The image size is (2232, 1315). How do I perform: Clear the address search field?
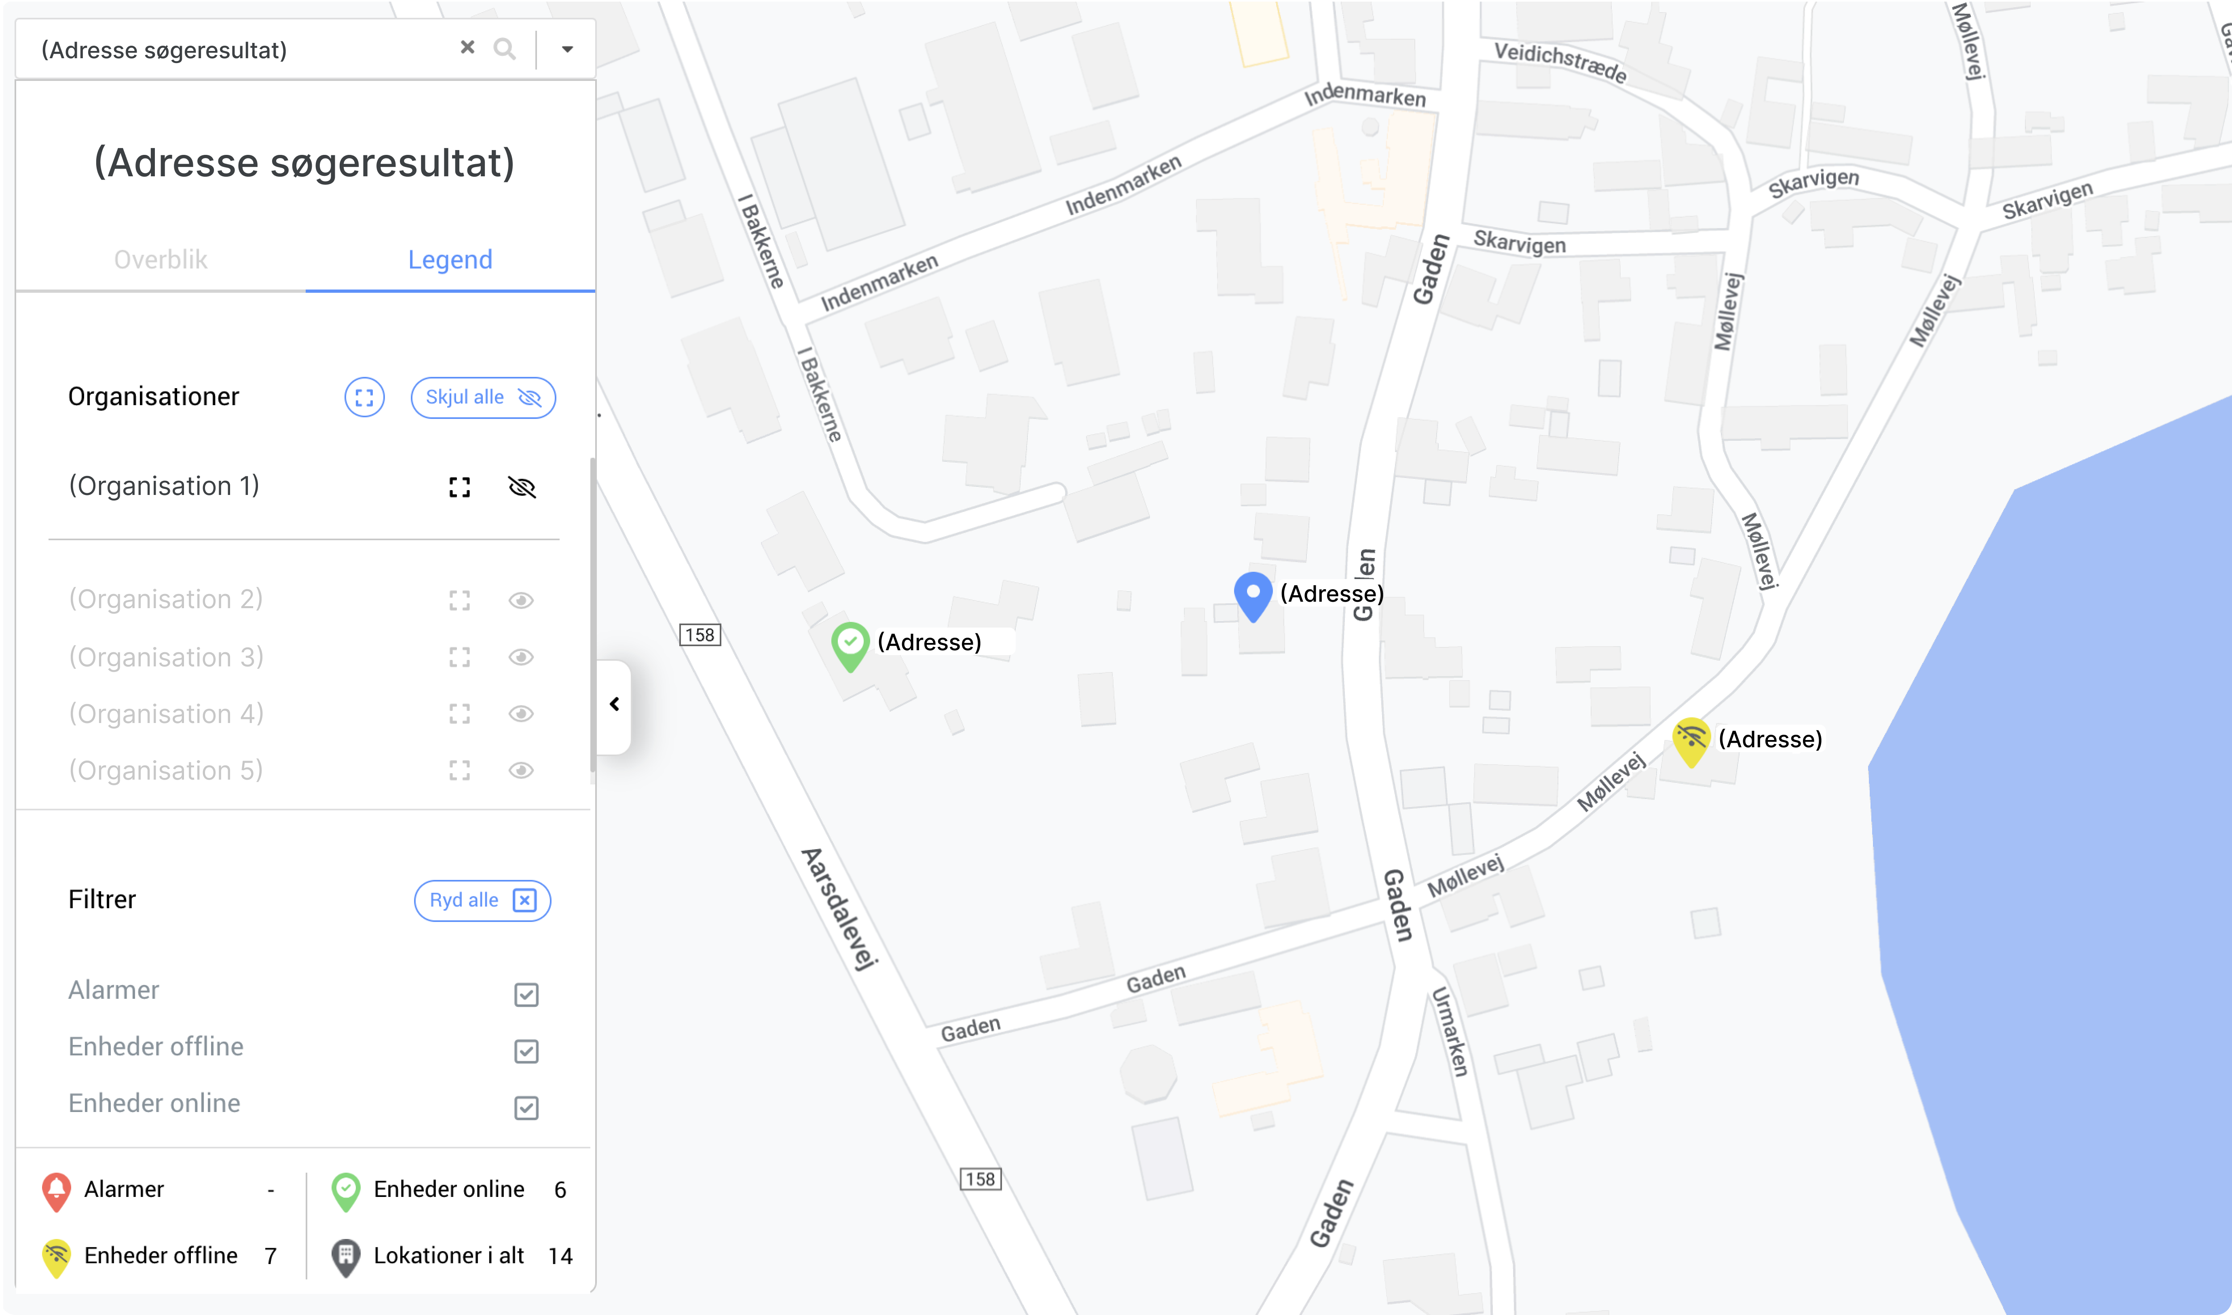coord(467,48)
